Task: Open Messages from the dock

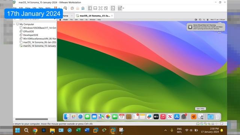Action: [87, 117]
